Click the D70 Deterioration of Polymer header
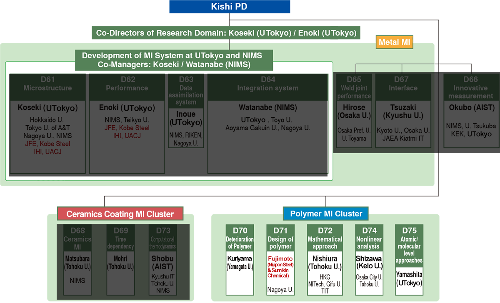 coord(240,238)
